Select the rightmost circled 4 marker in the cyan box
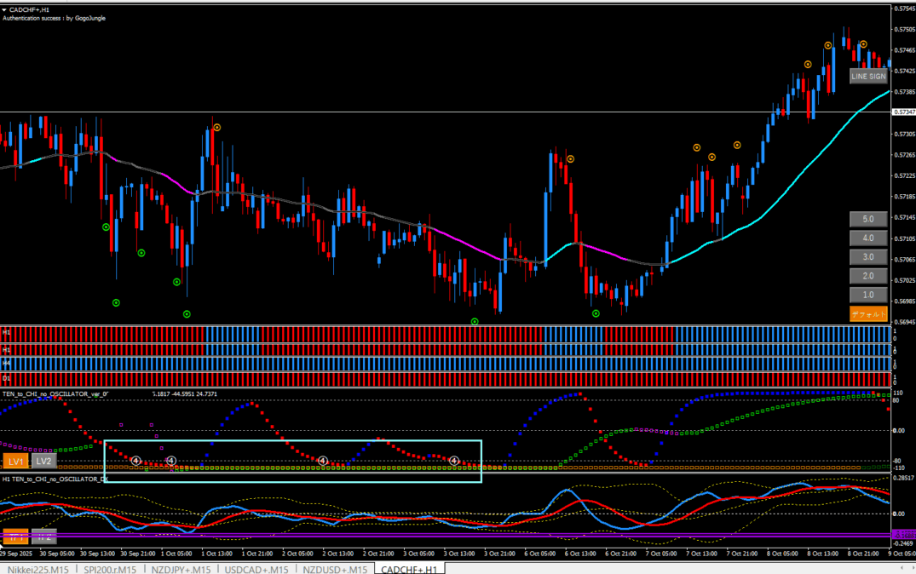The width and height of the screenshot is (916, 574). 455,461
